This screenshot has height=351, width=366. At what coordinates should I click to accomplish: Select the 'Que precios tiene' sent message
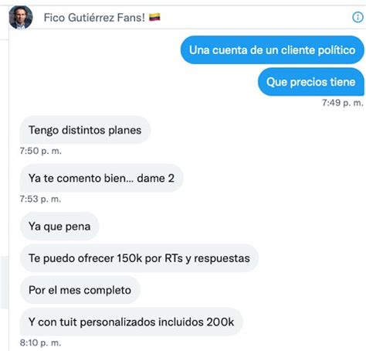click(x=311, y=82)
